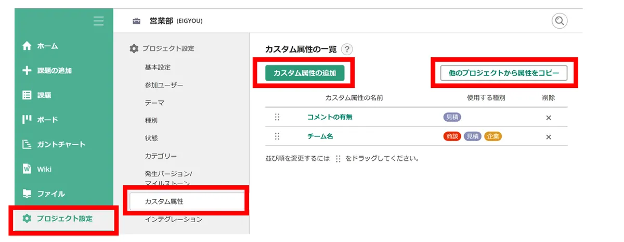Open the チーム名 attribute link
This screenshot has width=624, height=242.
[x=320, y=136]
